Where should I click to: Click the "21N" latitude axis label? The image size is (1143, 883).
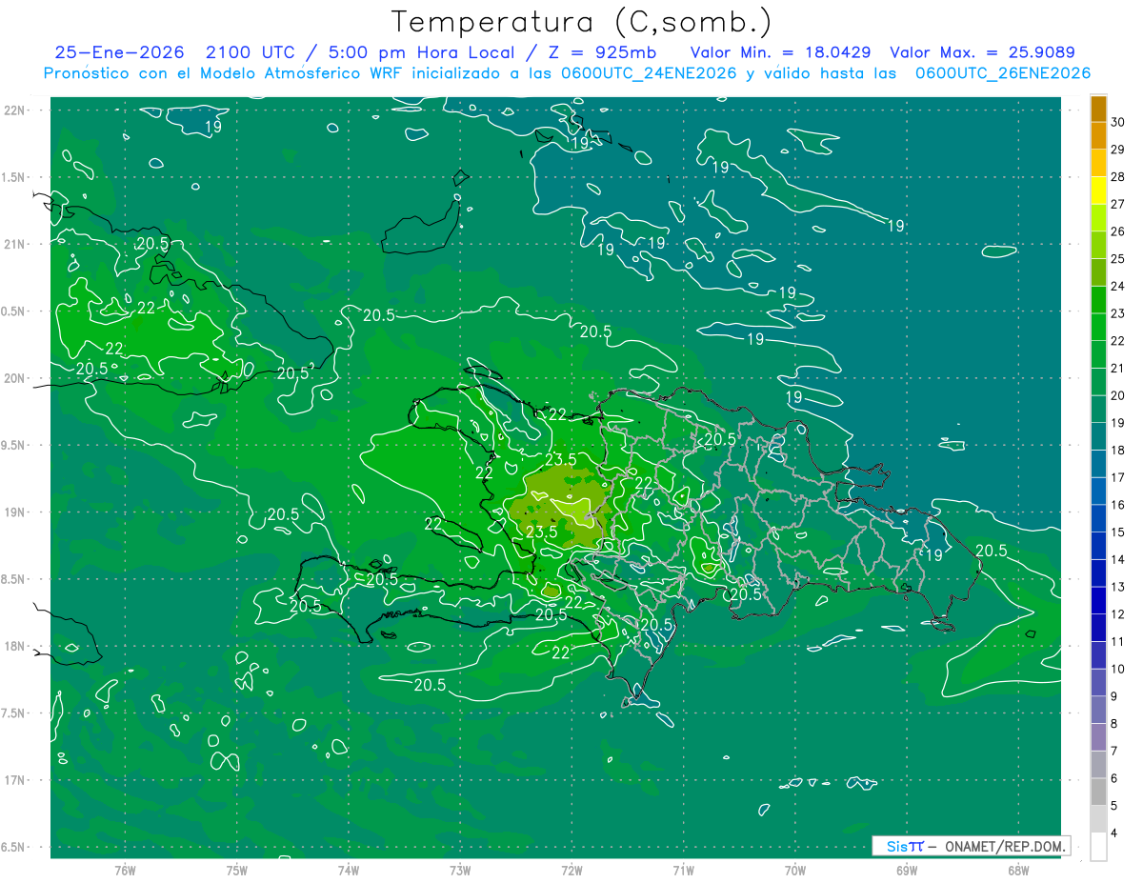(13, 245)
